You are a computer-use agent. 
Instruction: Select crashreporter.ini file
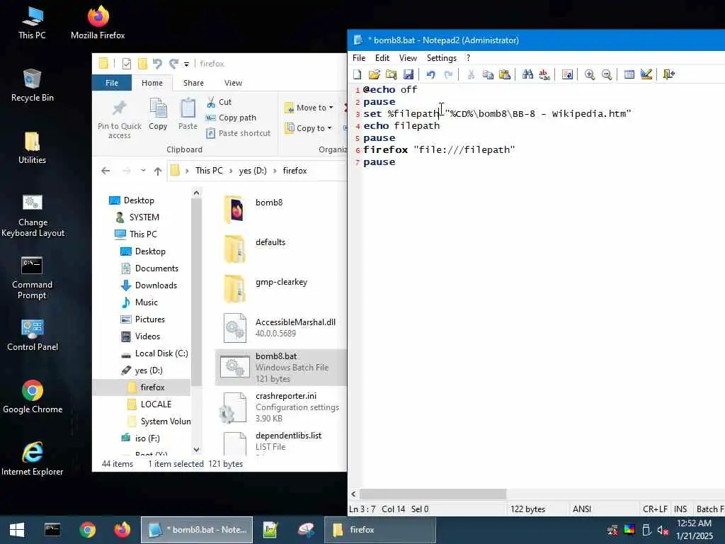(281, 407)
